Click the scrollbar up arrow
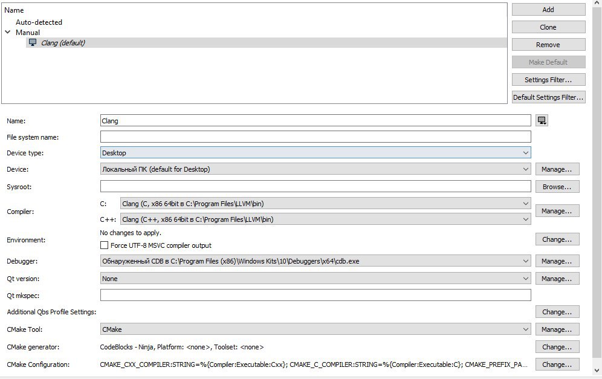Viewport: 602px width, 379px height. point(597,3)
